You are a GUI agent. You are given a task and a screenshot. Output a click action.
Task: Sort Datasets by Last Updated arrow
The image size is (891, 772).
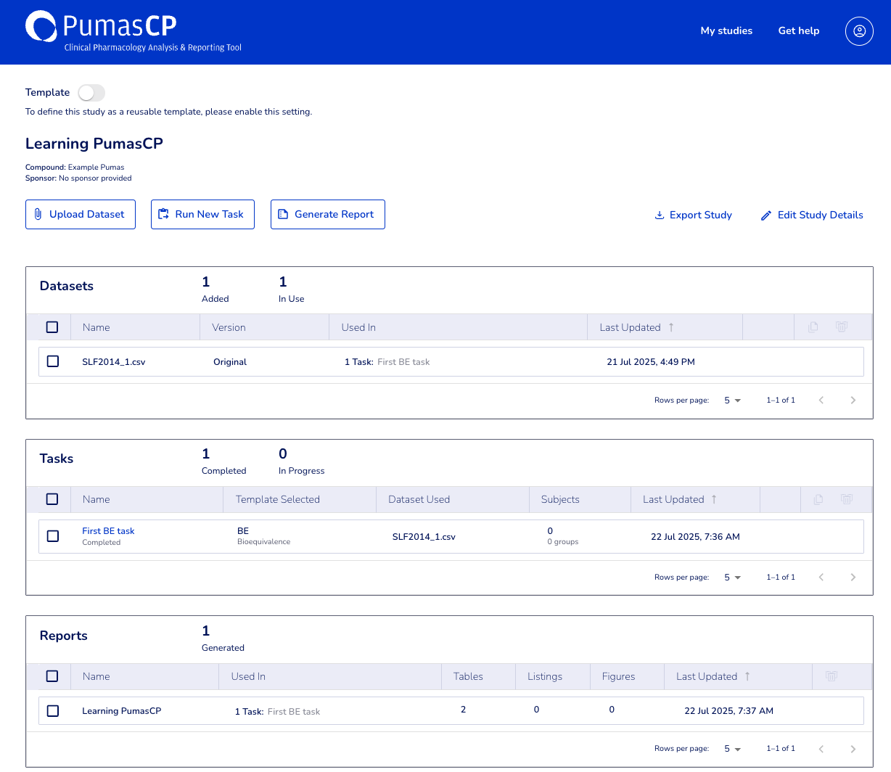[671, 327]
